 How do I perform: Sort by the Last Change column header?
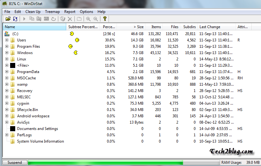(x=217, y=27)
